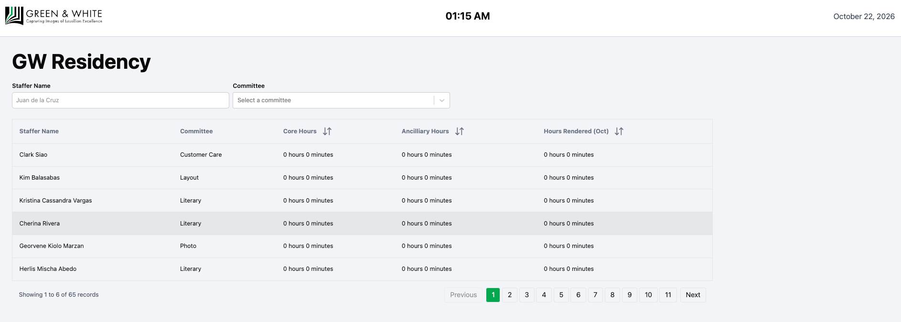Viewport: 901px width, 322px height.
Task: Click Cherina Rivera name cell
Action: (x=40, y=224)
